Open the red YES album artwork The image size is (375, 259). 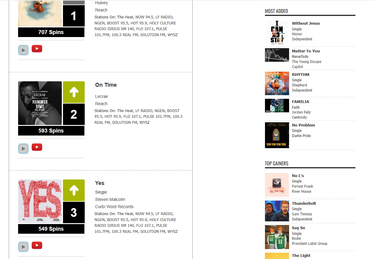40,201
